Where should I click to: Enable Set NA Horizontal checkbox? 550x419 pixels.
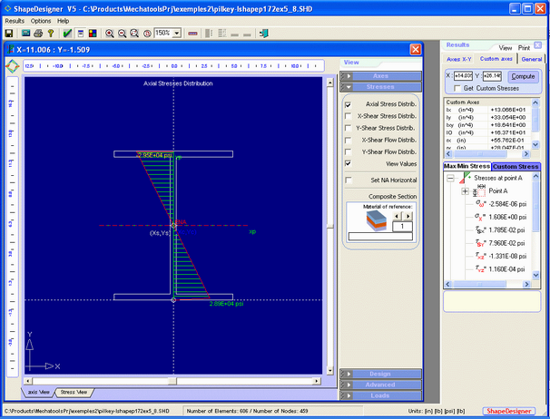tap(348, 180)
